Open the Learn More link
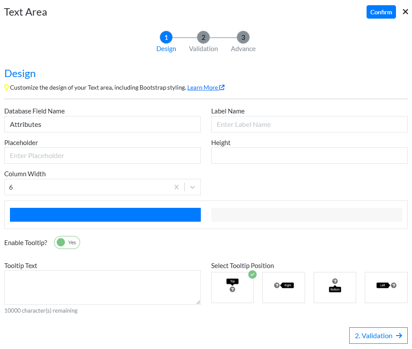The width and height of the screenshot is (412, 349). 203,87
